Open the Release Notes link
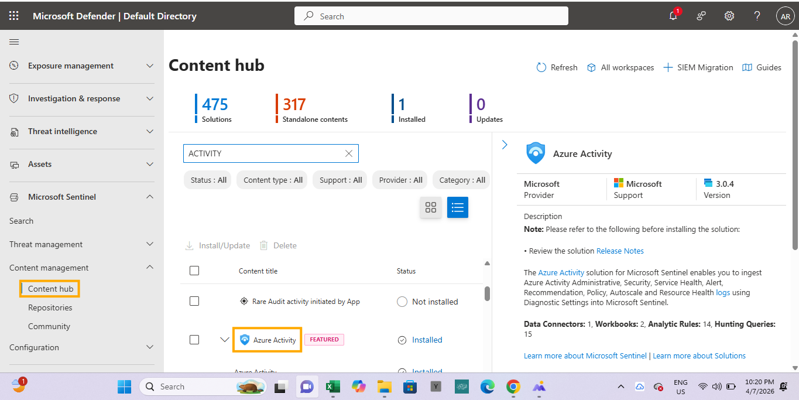The width and height of the screenshot is (799, 400). click(620, 251)
